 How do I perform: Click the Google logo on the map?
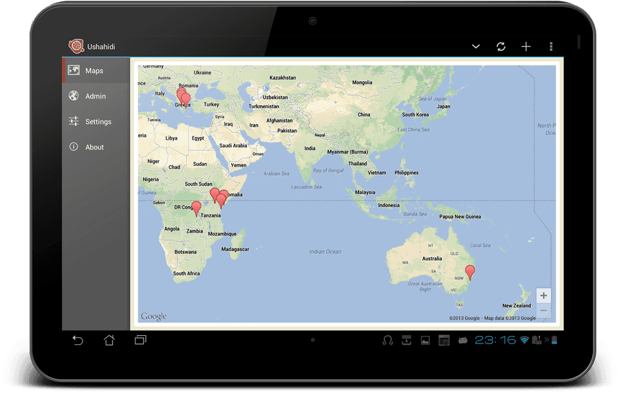(153, 317)
